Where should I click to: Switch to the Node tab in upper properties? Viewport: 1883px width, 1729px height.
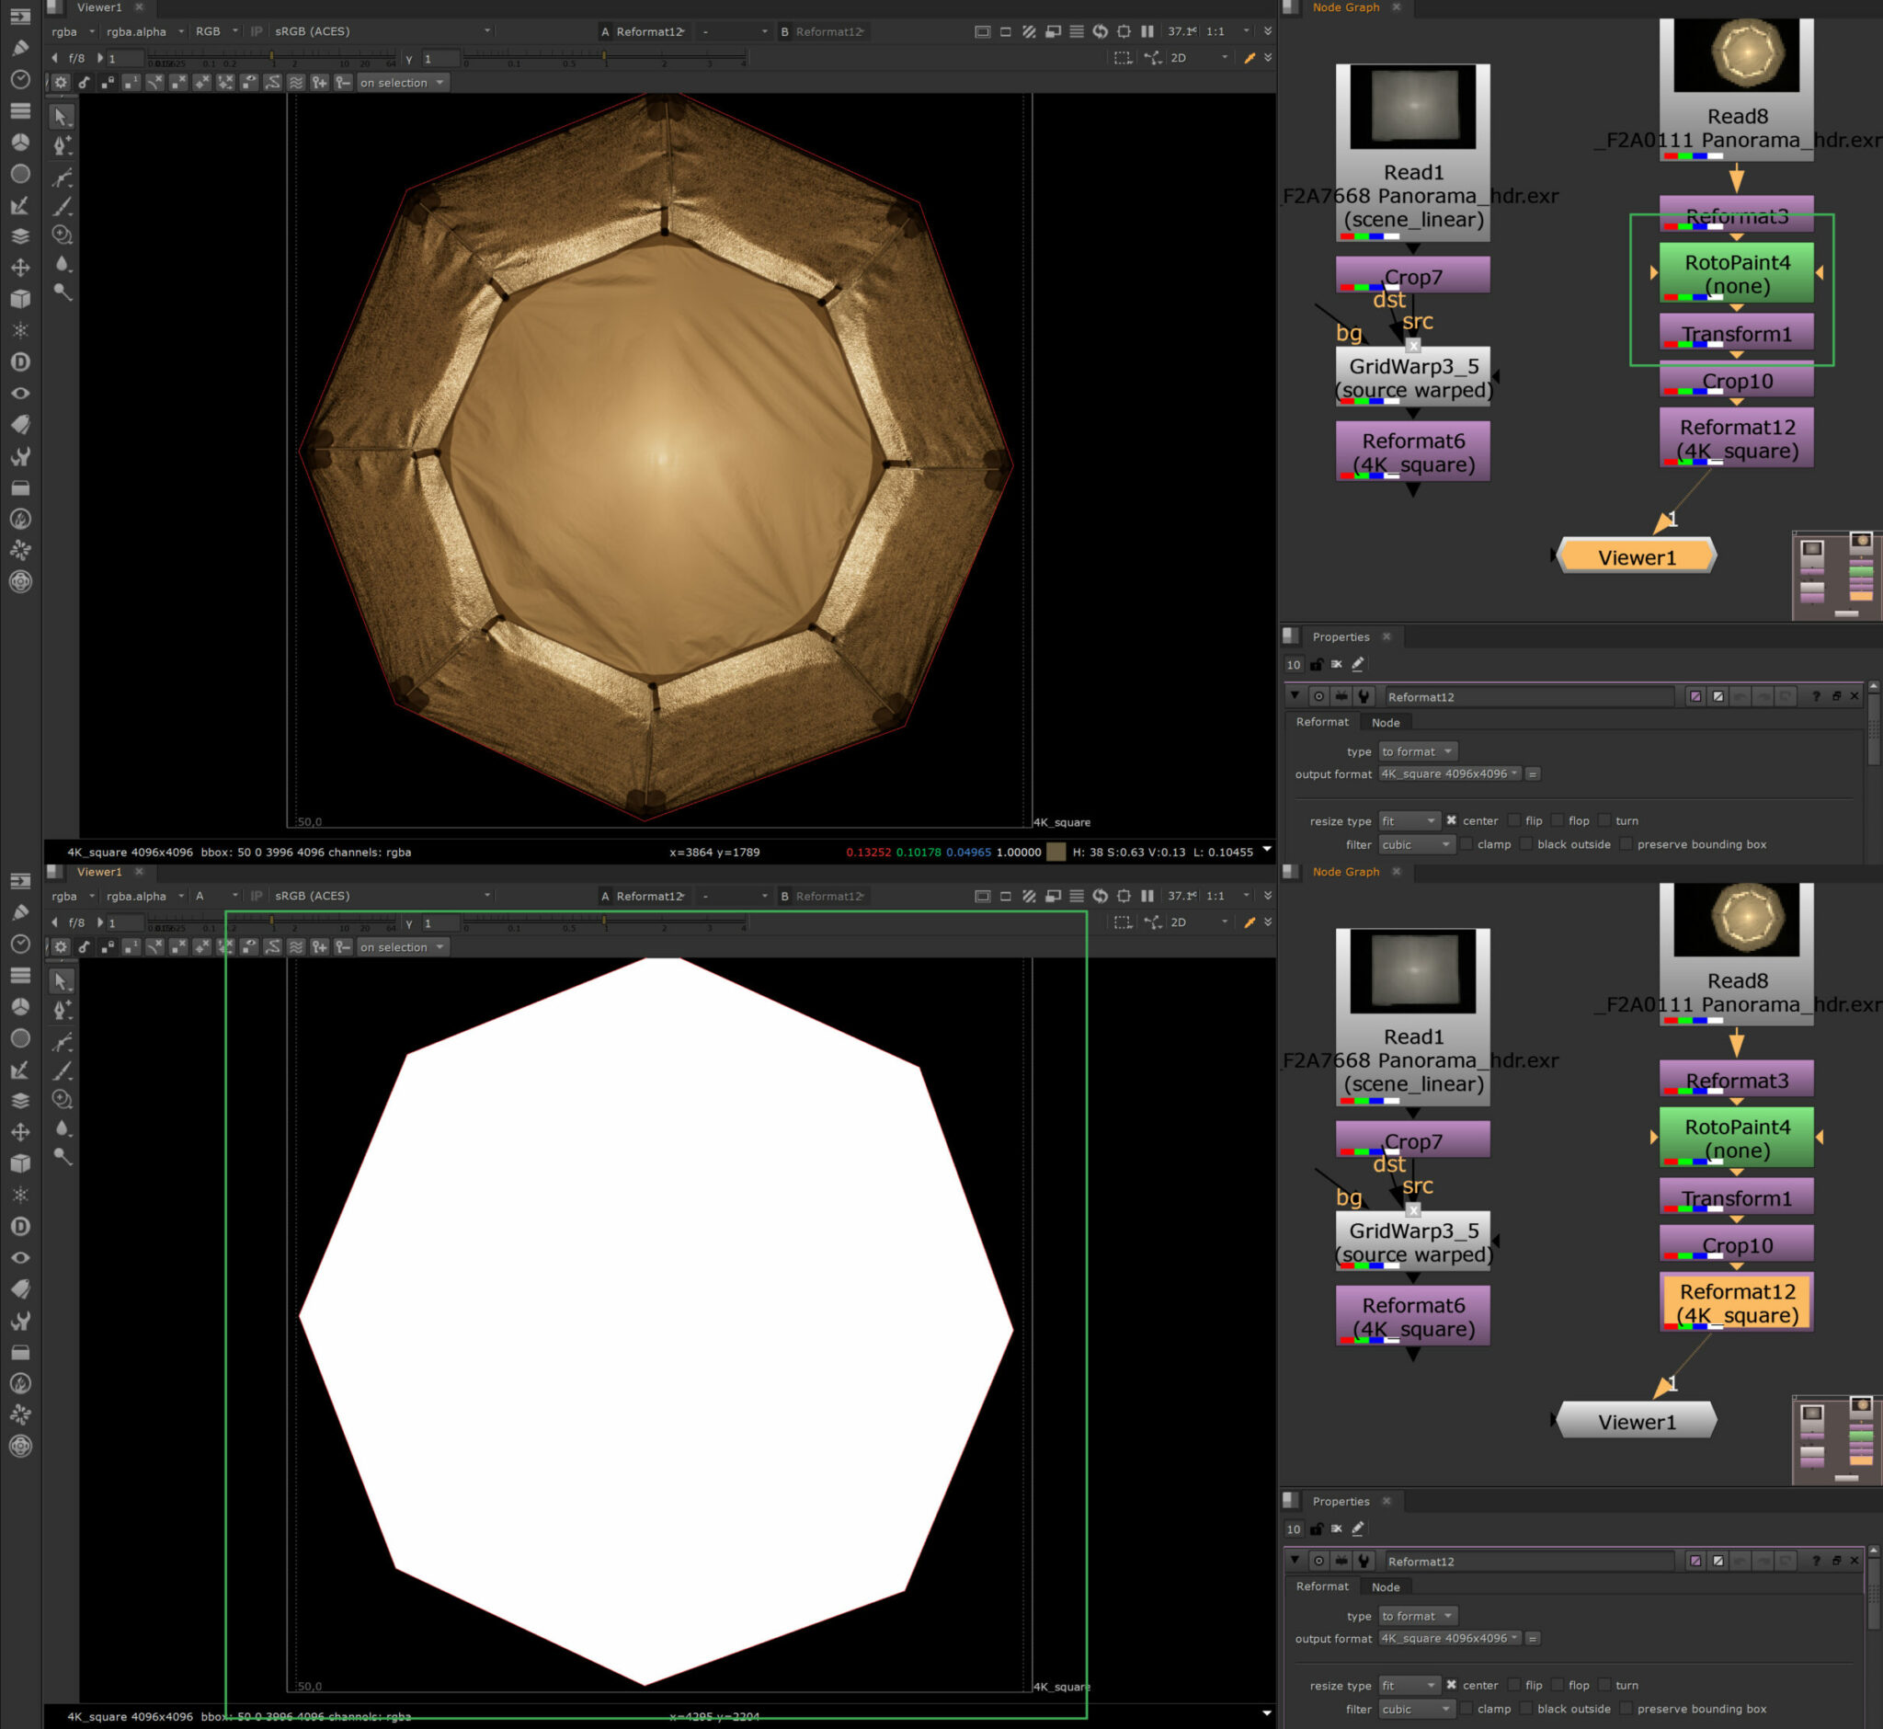click(1385, 722)
